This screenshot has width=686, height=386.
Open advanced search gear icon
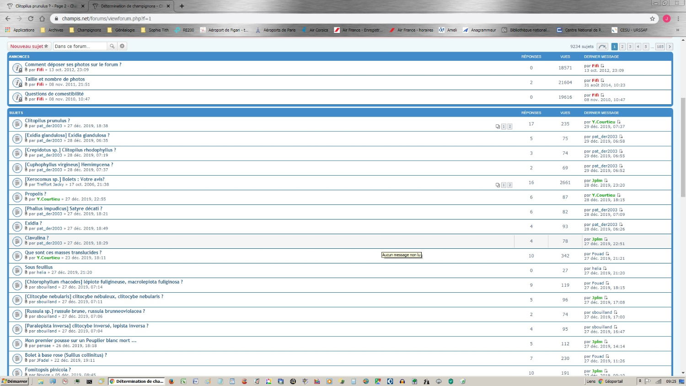pos(122,46)
